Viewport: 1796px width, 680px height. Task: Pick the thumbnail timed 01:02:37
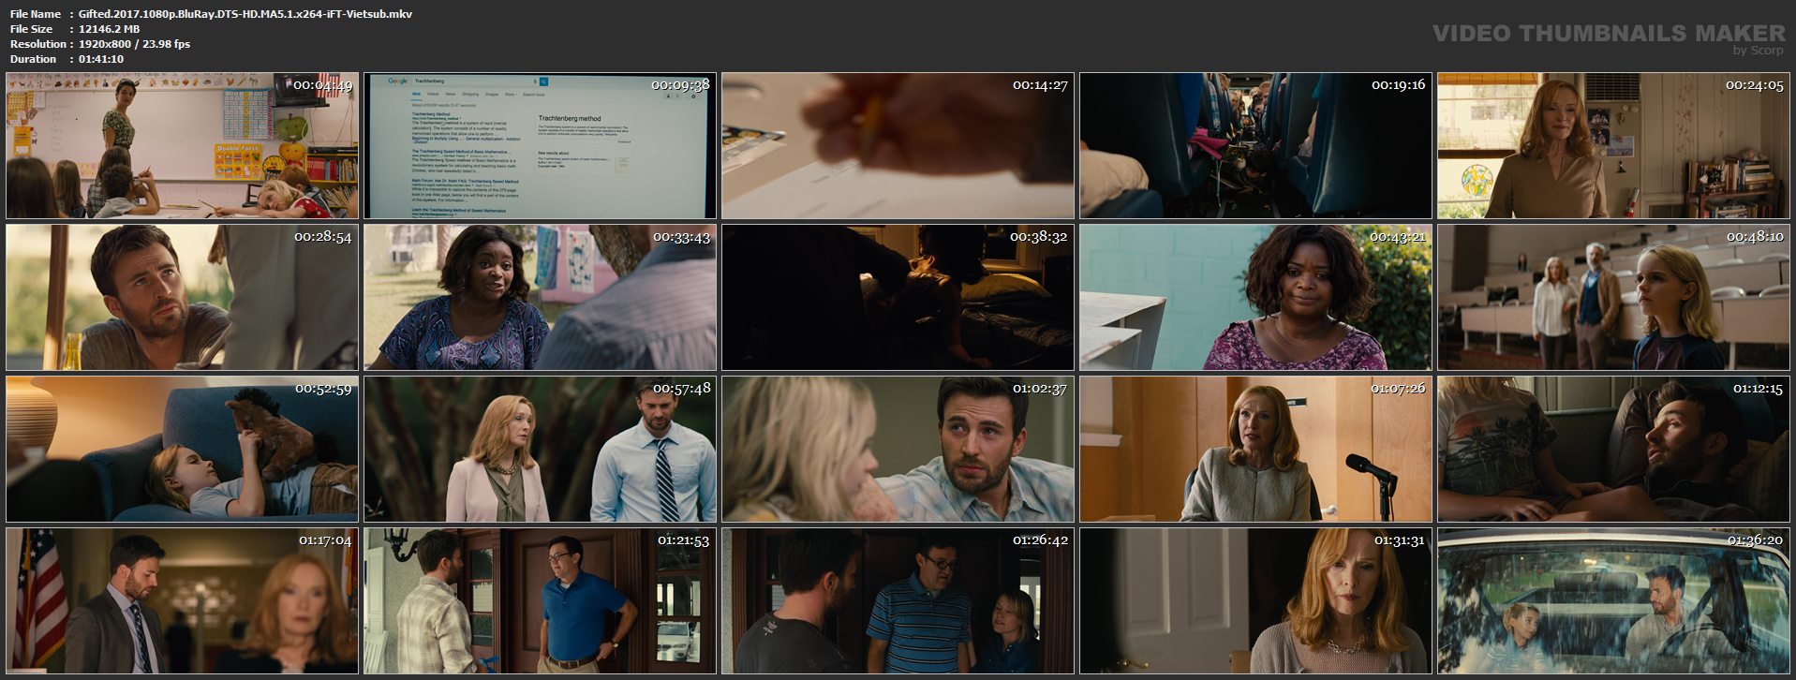pos(898,449)
